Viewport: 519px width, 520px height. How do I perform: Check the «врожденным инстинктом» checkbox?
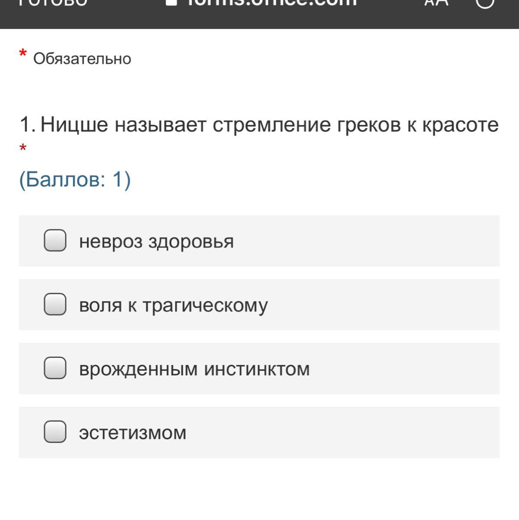click(x=55, y=368)
